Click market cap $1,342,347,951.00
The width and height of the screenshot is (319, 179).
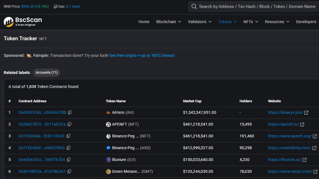(200, 112)
